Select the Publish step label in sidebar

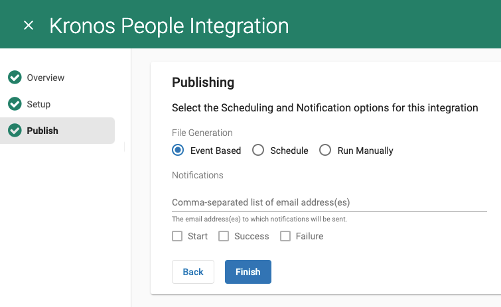point(42,131)
